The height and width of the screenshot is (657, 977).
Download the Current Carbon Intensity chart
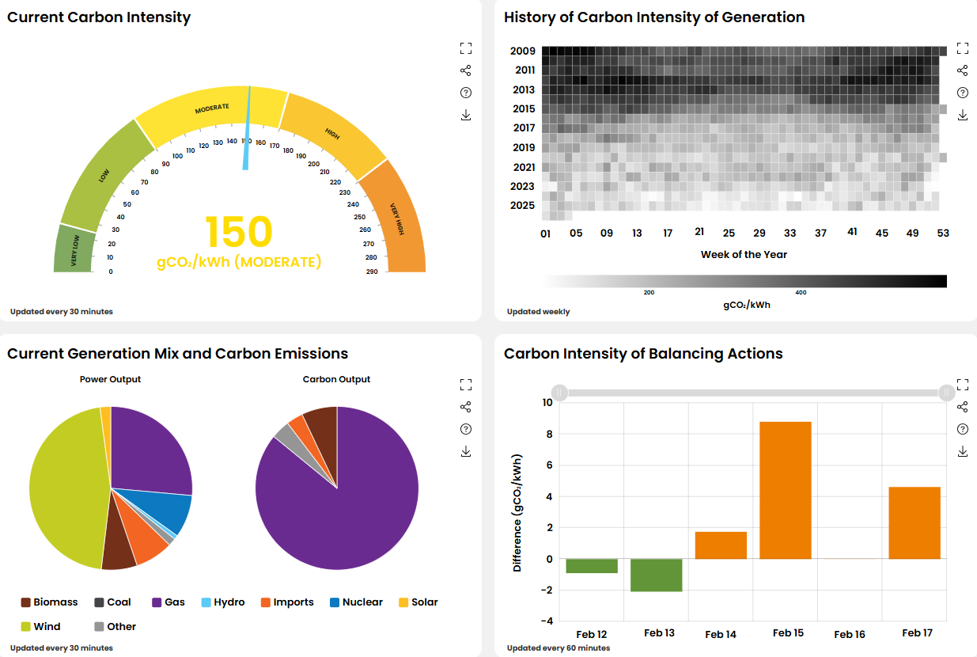point(466,115)
